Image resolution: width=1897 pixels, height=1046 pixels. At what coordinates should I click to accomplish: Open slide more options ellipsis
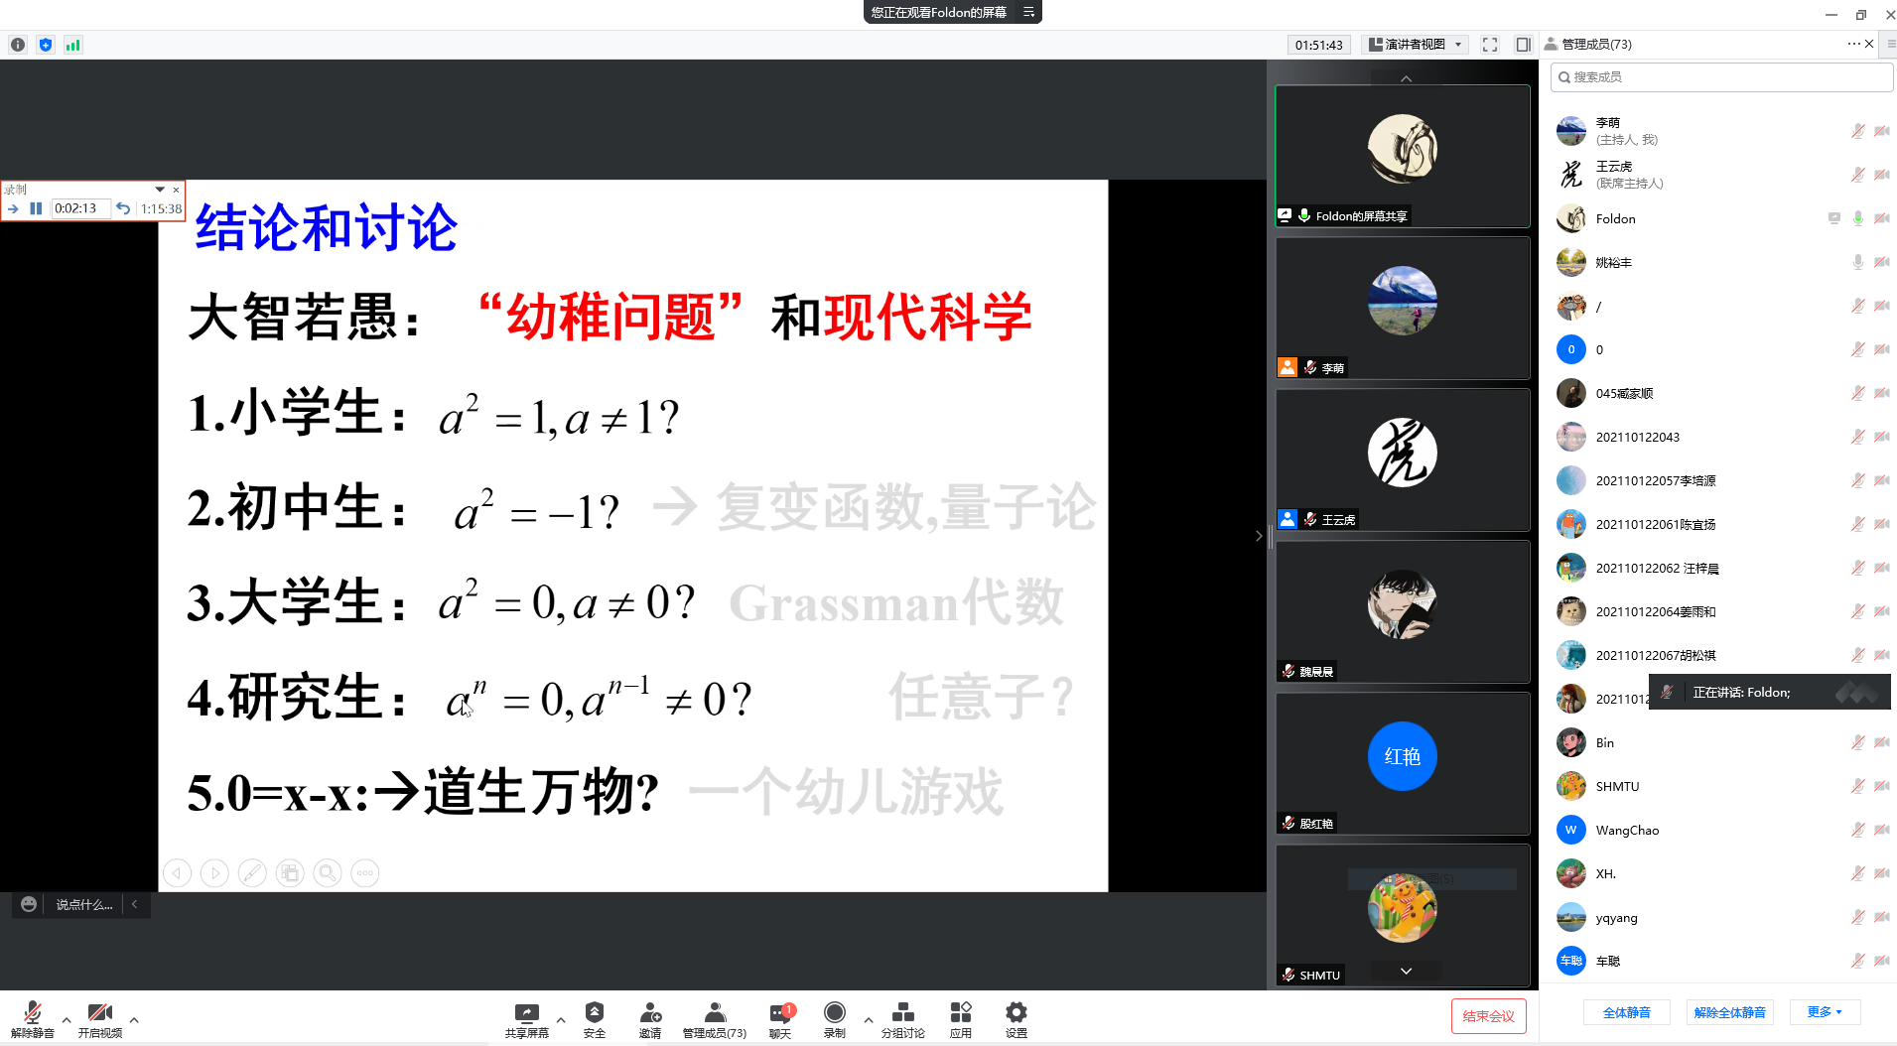click(x=365, y=873)
